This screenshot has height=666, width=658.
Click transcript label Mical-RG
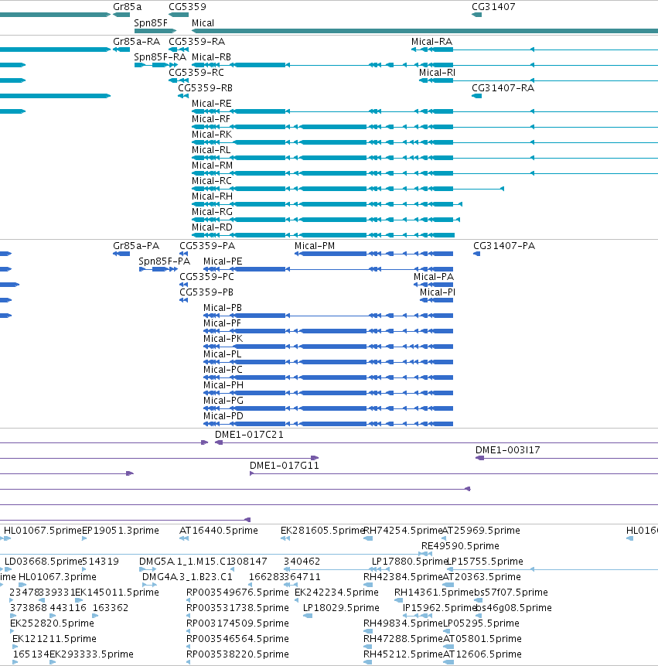coord(212,212)
